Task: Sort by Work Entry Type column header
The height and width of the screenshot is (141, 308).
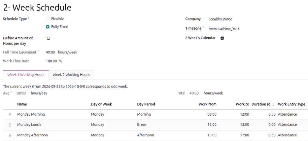Action: click(291, 104)
